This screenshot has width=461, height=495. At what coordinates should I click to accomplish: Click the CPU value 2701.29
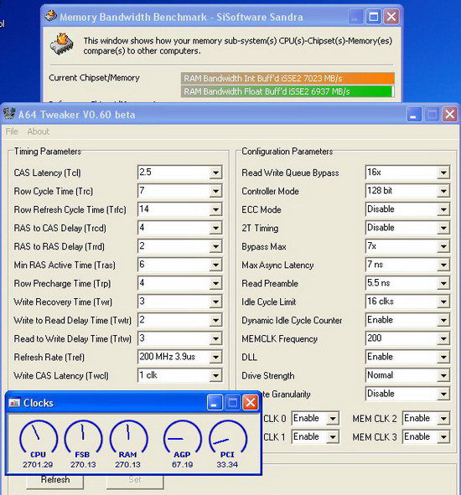coord(38,464)
